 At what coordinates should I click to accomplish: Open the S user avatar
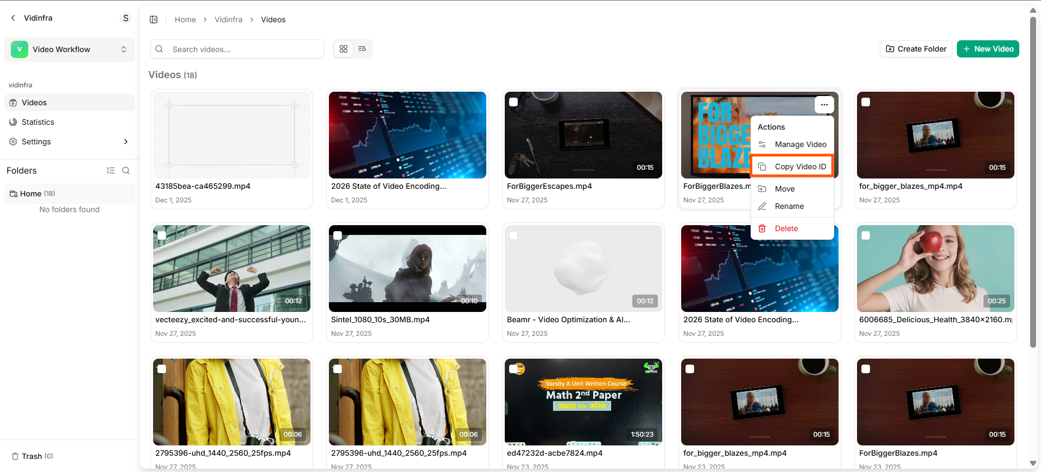[126, 18]
